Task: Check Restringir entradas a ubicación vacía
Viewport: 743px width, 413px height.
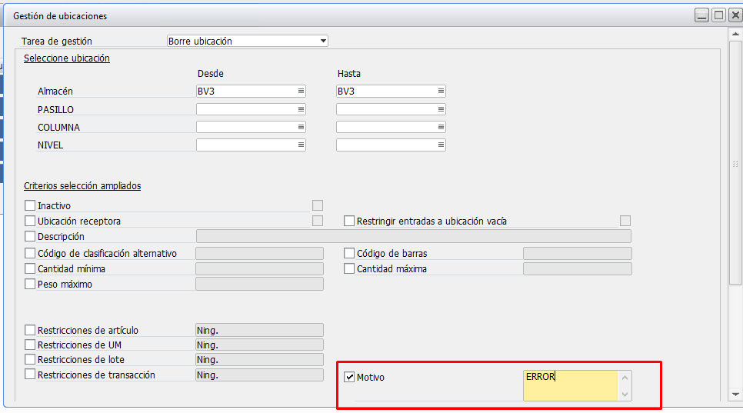Action: pos(349,221)
